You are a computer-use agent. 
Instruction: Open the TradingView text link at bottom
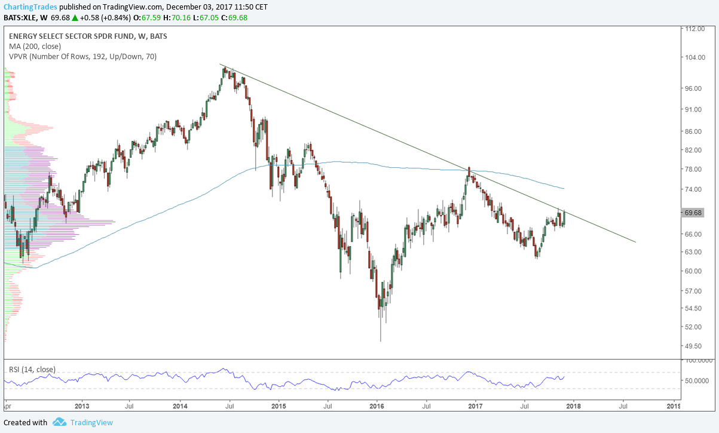pos(91,423)
